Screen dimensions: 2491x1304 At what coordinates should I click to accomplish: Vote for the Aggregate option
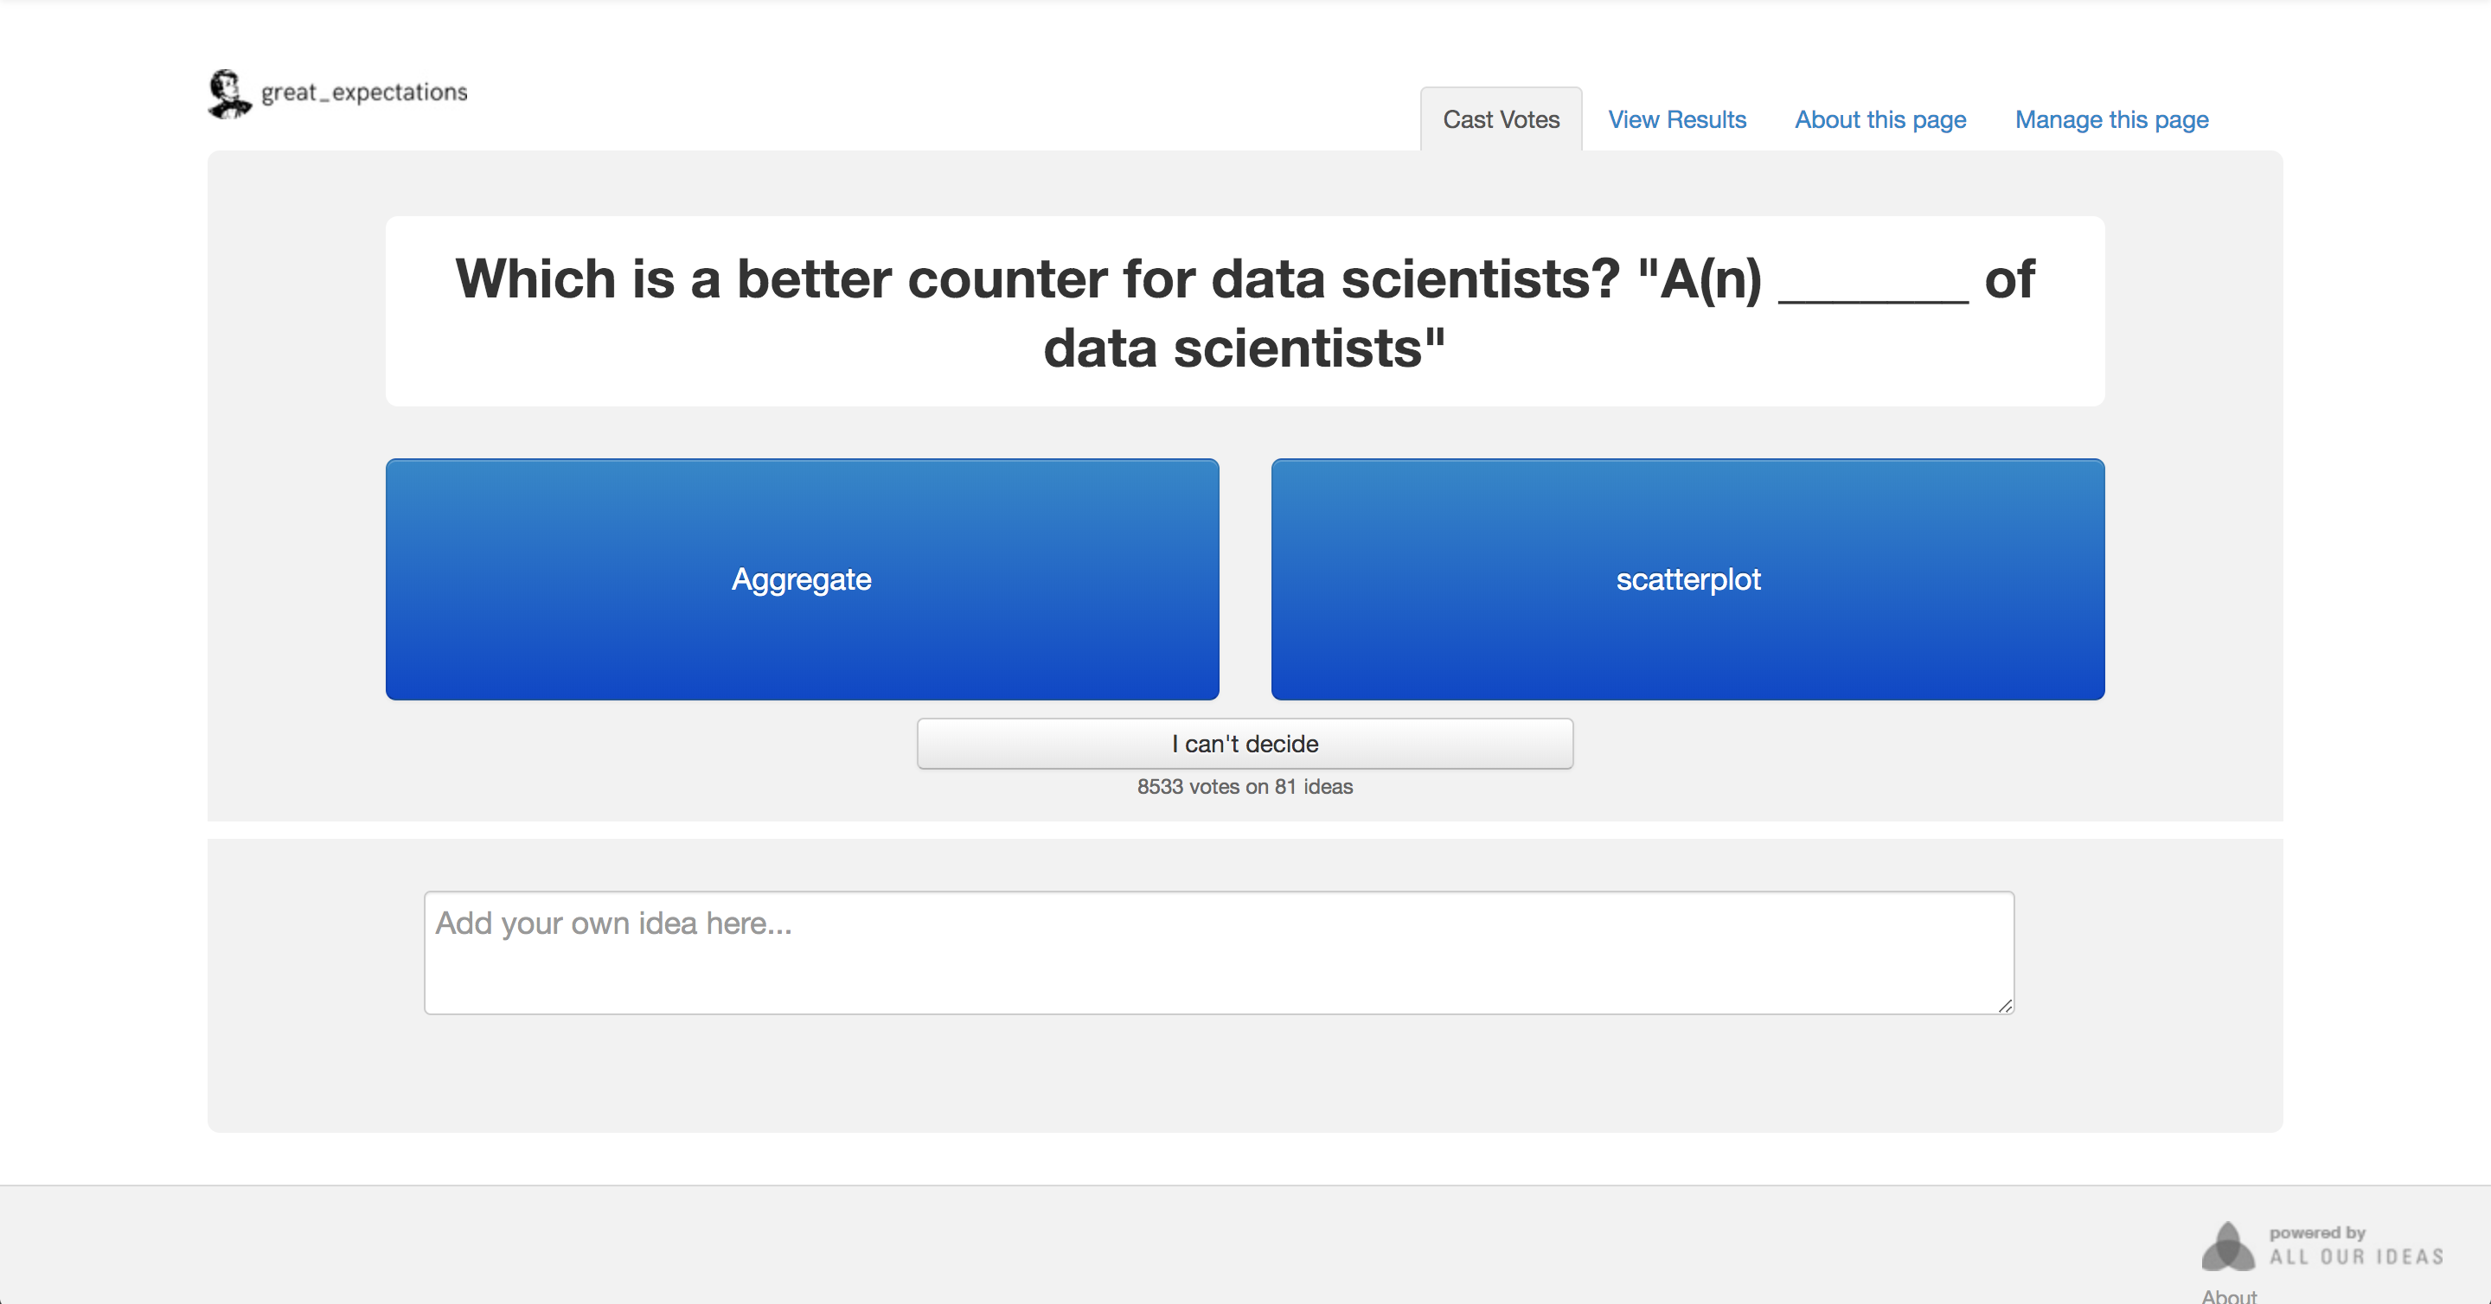coord(802,579)
